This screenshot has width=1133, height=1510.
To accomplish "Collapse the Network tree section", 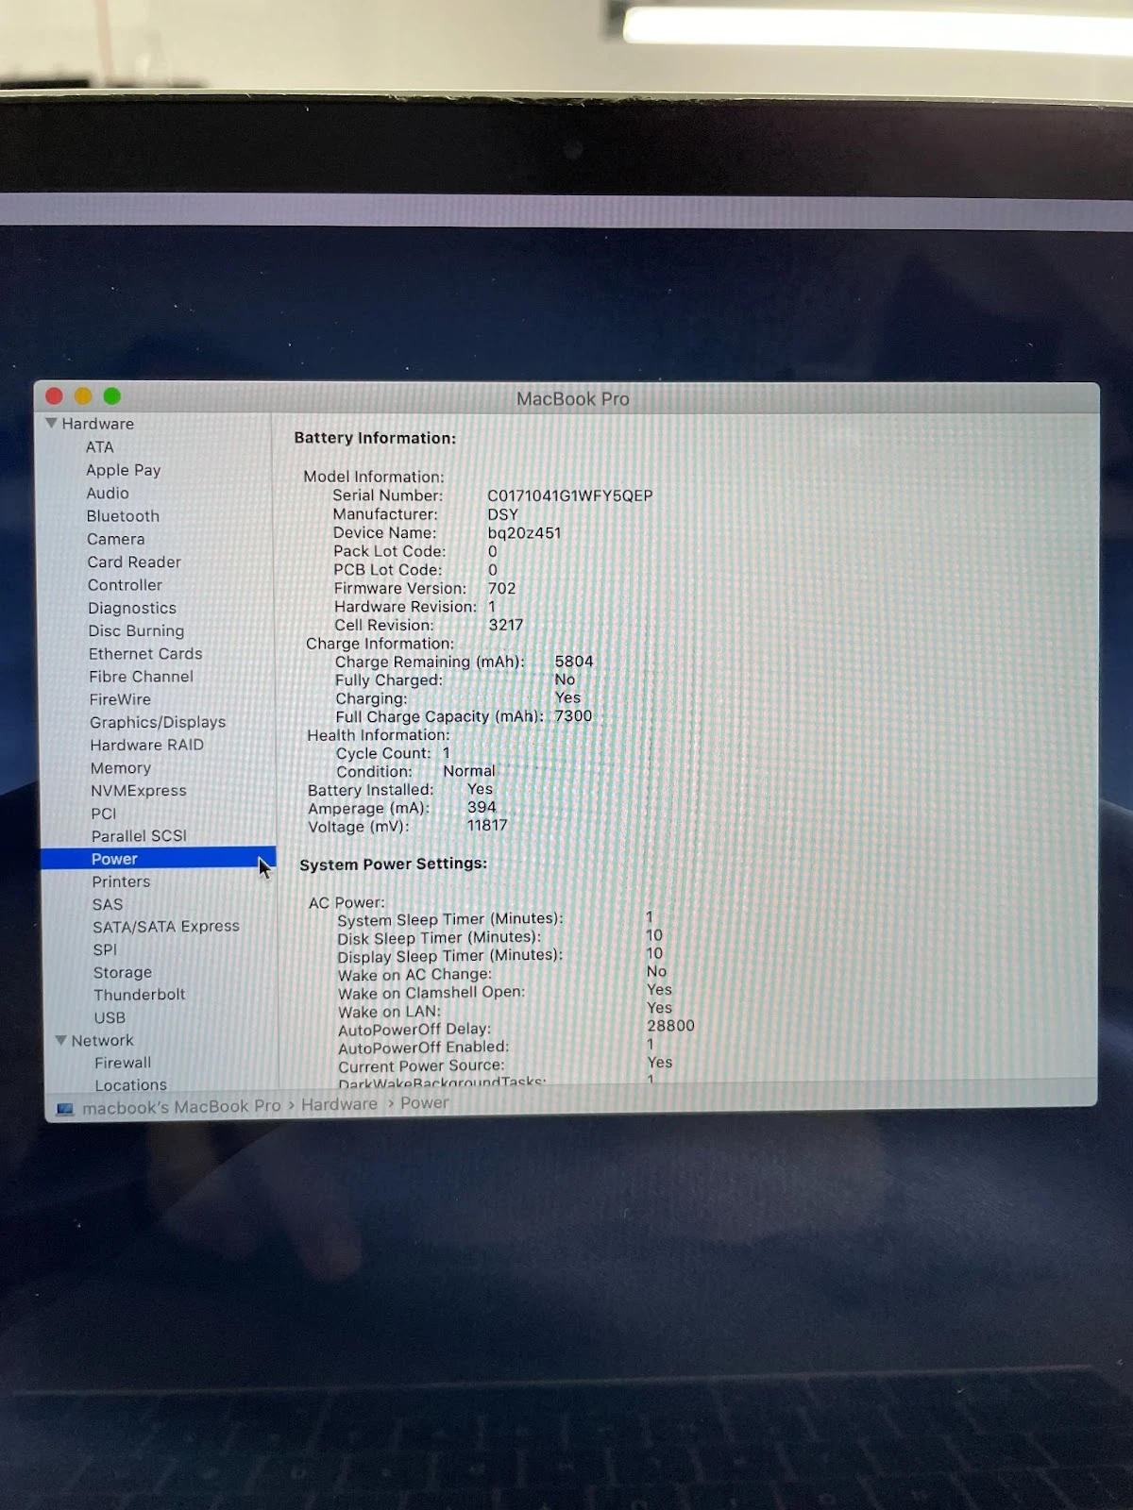I will (x=60, y=1040).
